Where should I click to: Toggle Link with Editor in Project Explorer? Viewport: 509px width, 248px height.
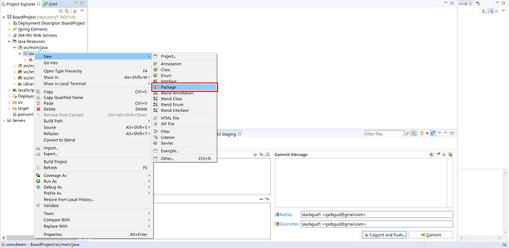tap(67, 11)
